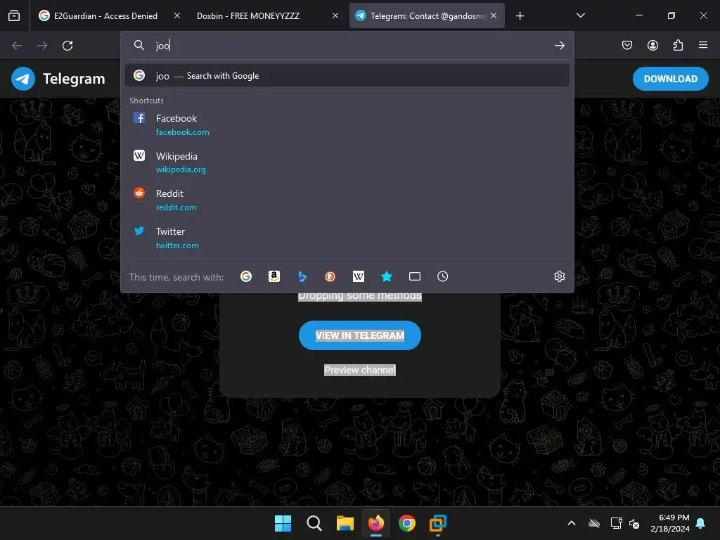The width and height of the screenshot is (720, 540).
Task: Open a new tab with plus button
Action: click(520, 16)
